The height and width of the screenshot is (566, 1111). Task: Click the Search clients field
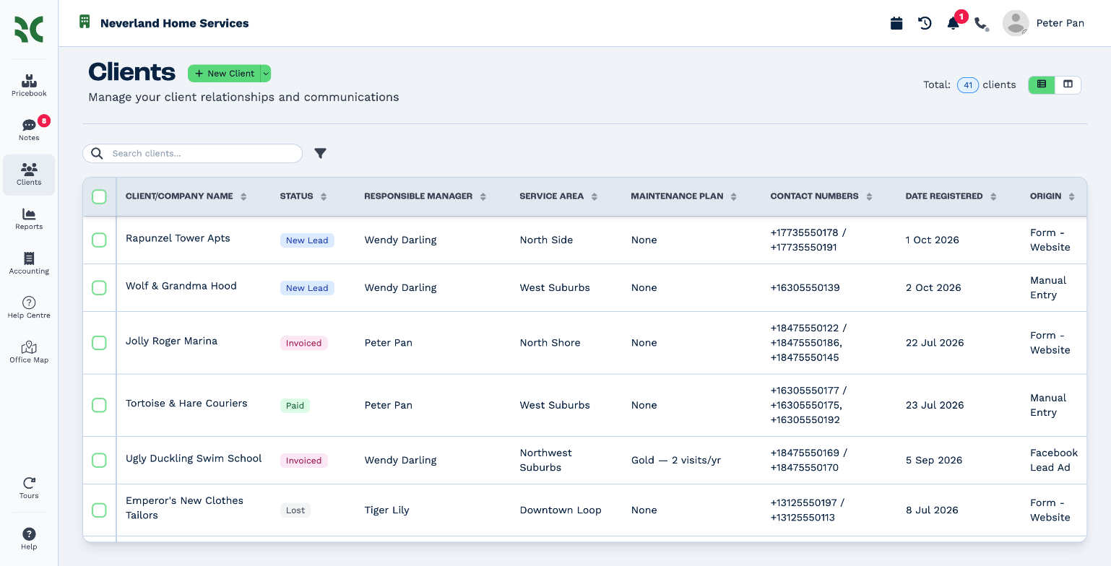pos(192,153)
